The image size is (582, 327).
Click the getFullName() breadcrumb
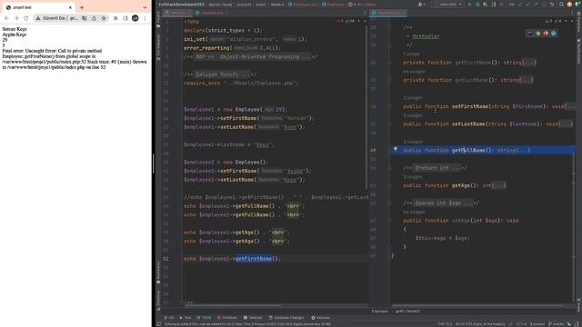[x=407, y=311]
